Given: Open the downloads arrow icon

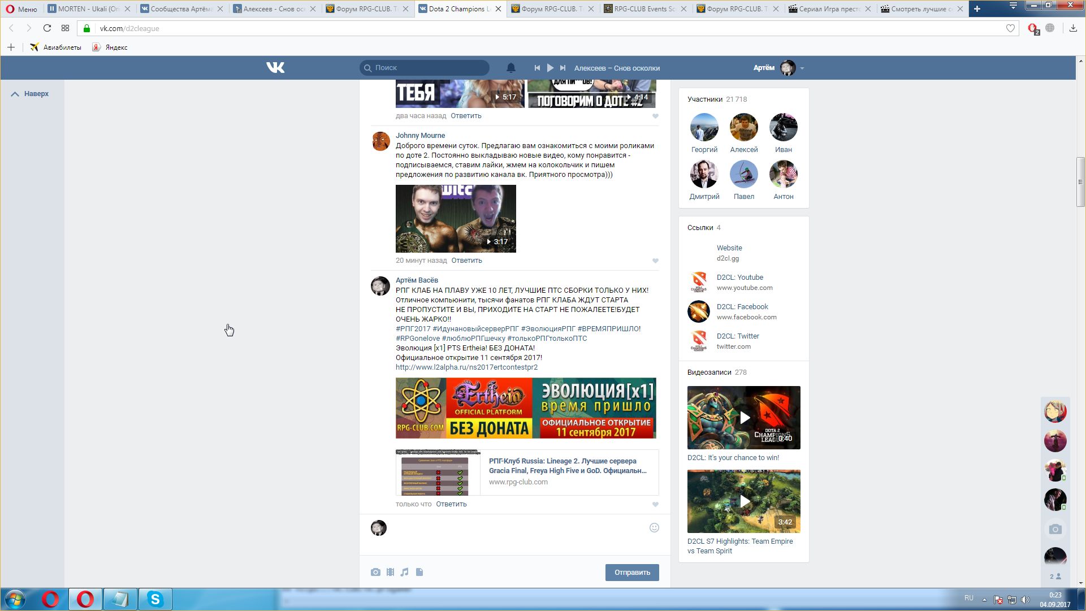Looking at the screenshot, I should click(x=1073, y=28).
